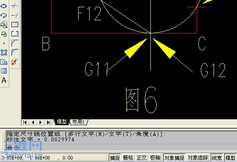Activate the Extend modify tool
The height and width of the screenshot is (162, 237).
[x=15, y=15]
